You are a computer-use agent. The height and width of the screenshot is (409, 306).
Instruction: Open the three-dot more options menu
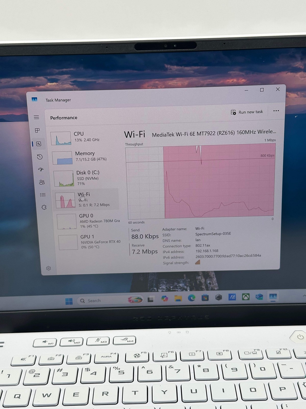click(x=276, y=111)
